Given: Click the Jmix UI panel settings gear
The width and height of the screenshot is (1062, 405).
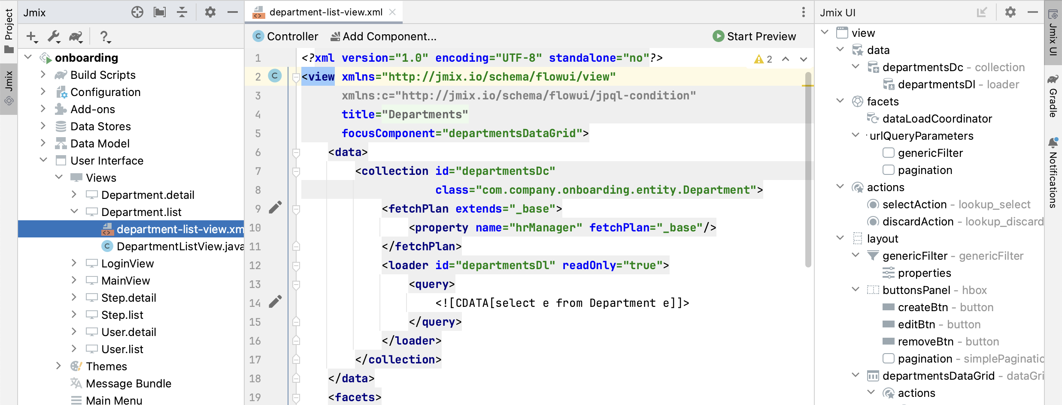Looking at the screenshot, I should point(1010,12).
